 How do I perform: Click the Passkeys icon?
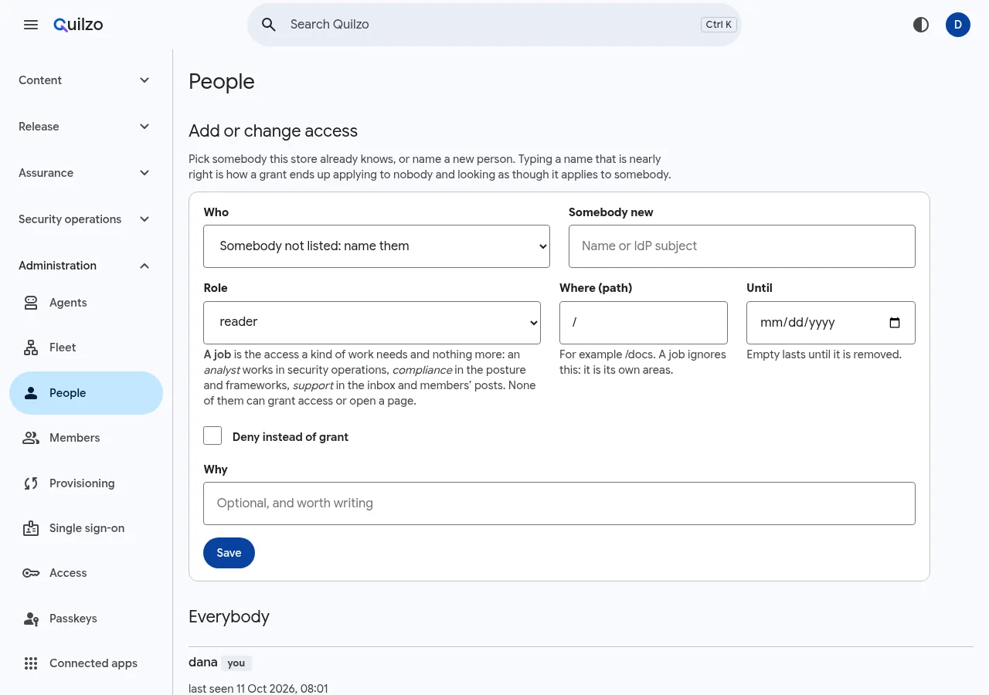31,619
